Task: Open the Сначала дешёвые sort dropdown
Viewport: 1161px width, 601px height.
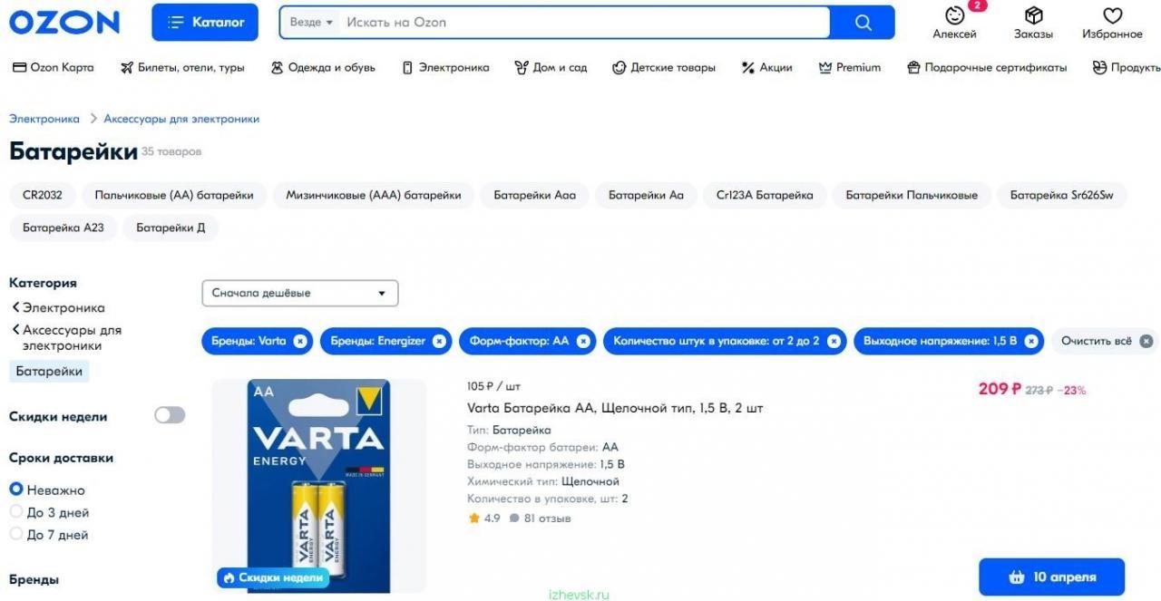Action: [300, 293]
